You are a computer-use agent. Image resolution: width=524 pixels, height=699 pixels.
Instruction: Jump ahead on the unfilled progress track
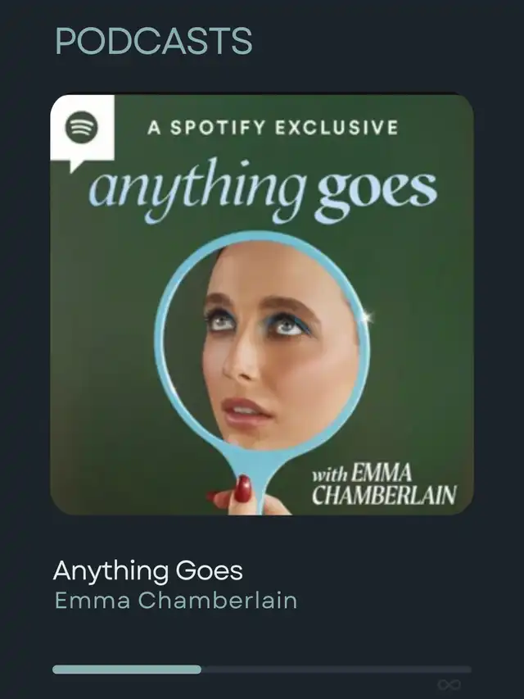point(337,669)
